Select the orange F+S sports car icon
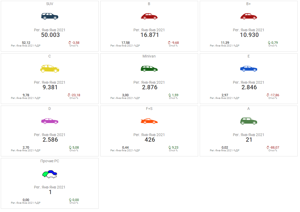 click(x=149, y=121)
